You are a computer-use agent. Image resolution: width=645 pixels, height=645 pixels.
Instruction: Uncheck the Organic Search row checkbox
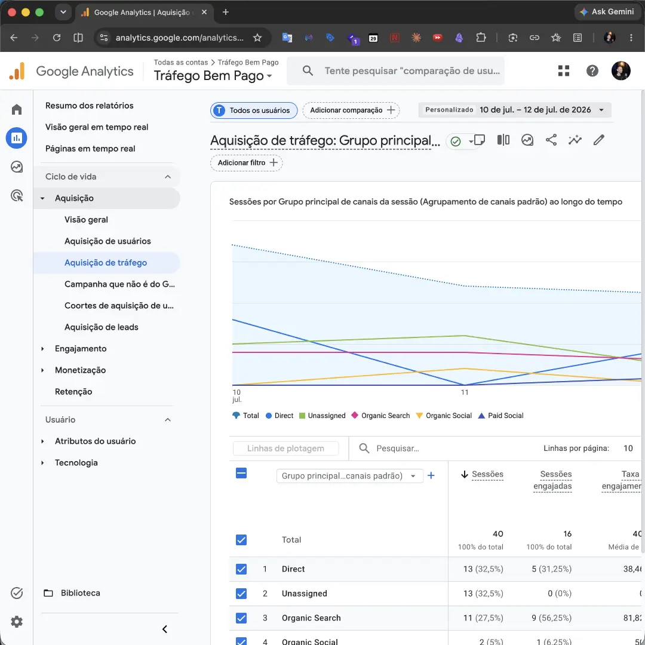241,618
